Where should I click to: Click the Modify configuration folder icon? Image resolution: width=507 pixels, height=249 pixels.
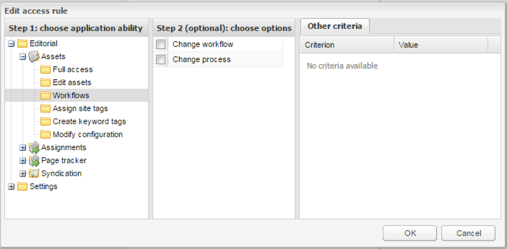pyautogui.click(x=45, y=134)
